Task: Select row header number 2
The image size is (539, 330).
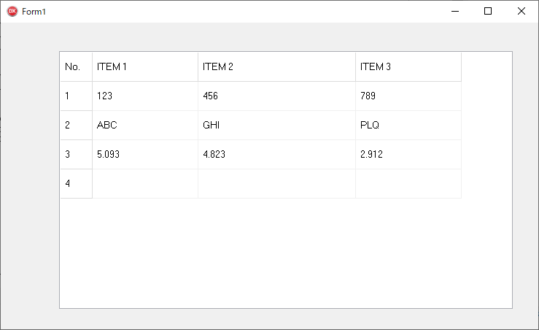Action: (x=76, y=126)
